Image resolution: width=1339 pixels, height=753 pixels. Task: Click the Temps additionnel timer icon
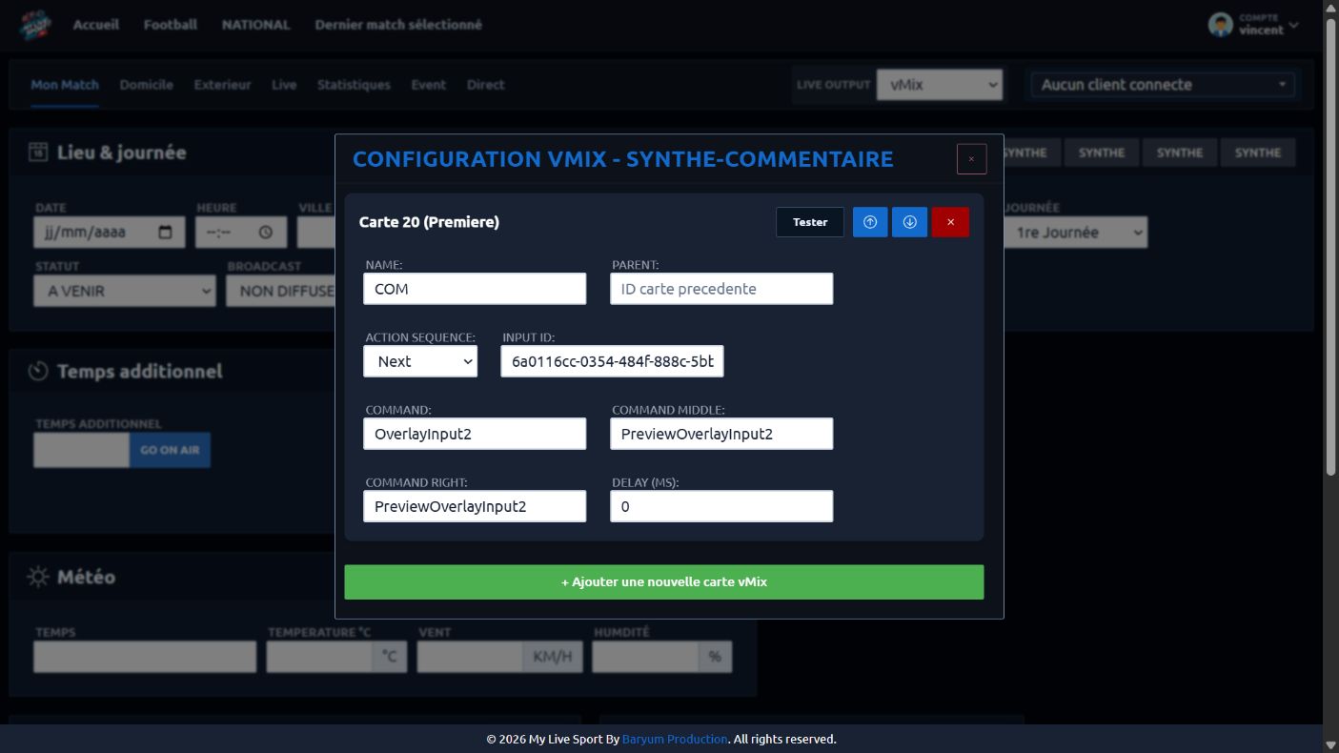38,371
